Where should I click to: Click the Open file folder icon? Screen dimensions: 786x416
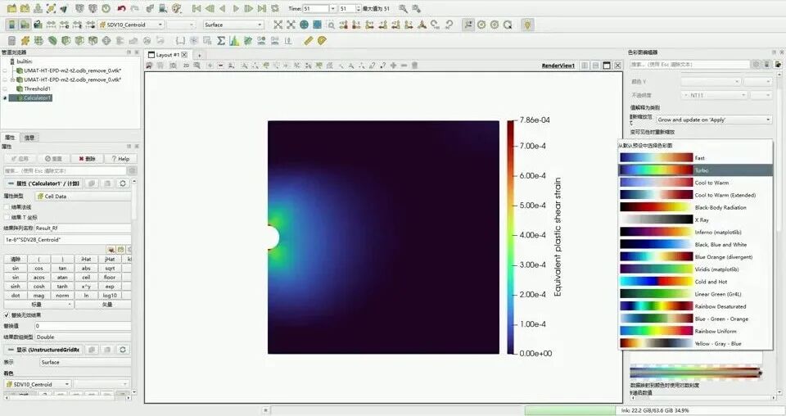11,8
